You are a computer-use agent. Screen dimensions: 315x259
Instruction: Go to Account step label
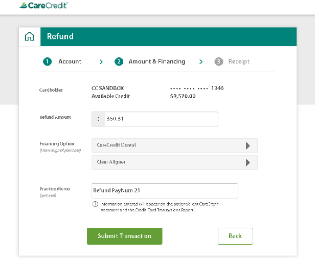point(70,61)
